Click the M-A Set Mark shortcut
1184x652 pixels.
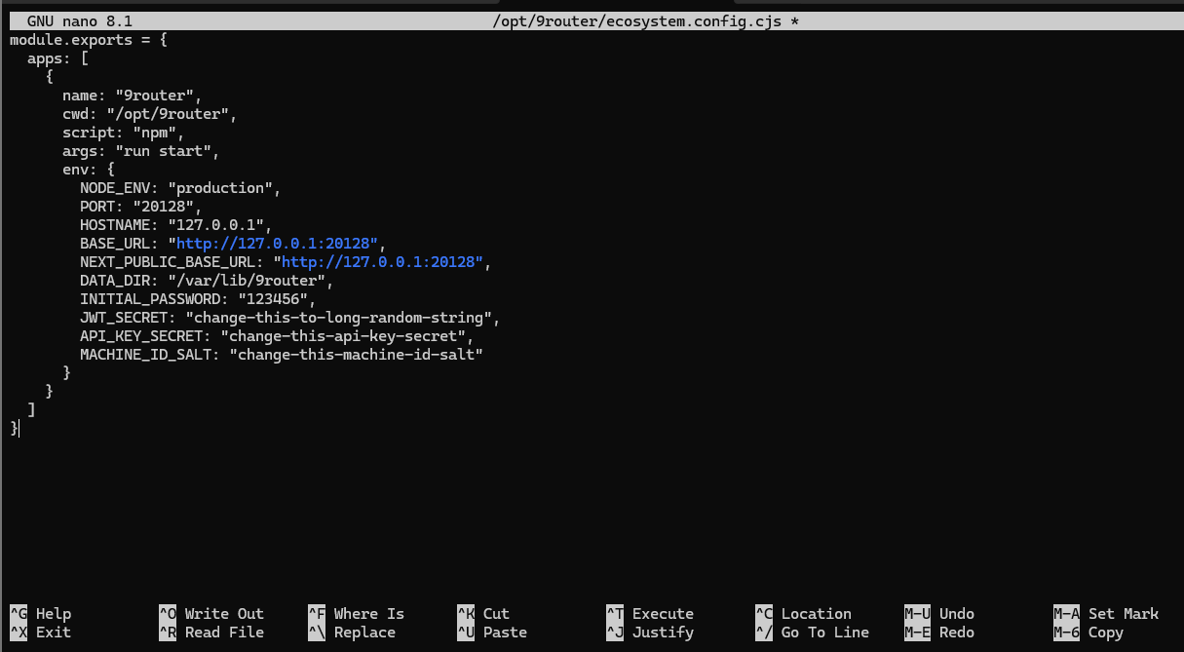(1106, 614)
